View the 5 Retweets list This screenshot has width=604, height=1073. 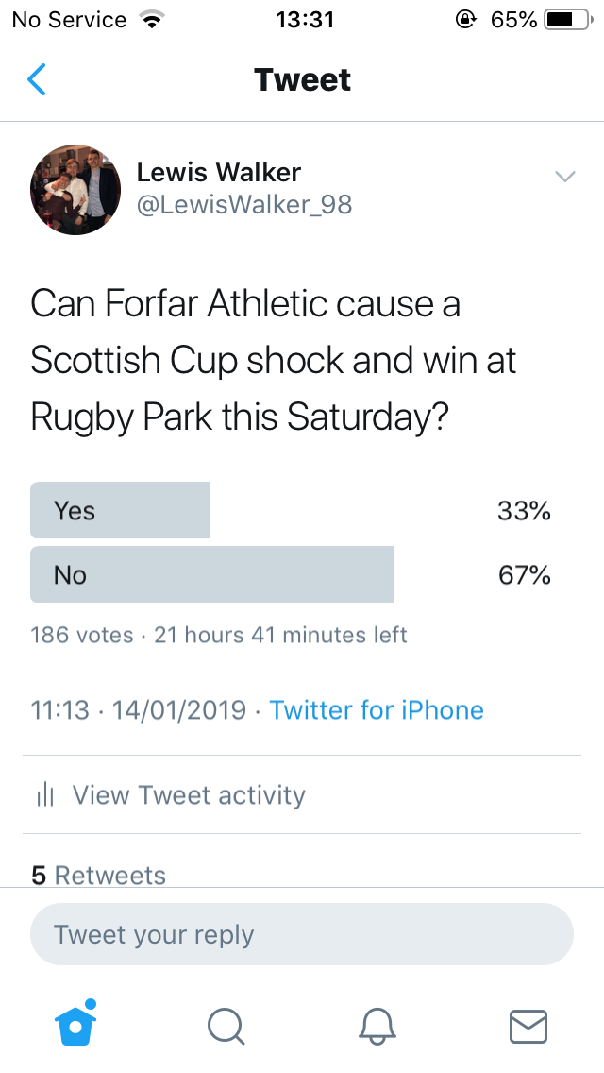click(98, 875)
